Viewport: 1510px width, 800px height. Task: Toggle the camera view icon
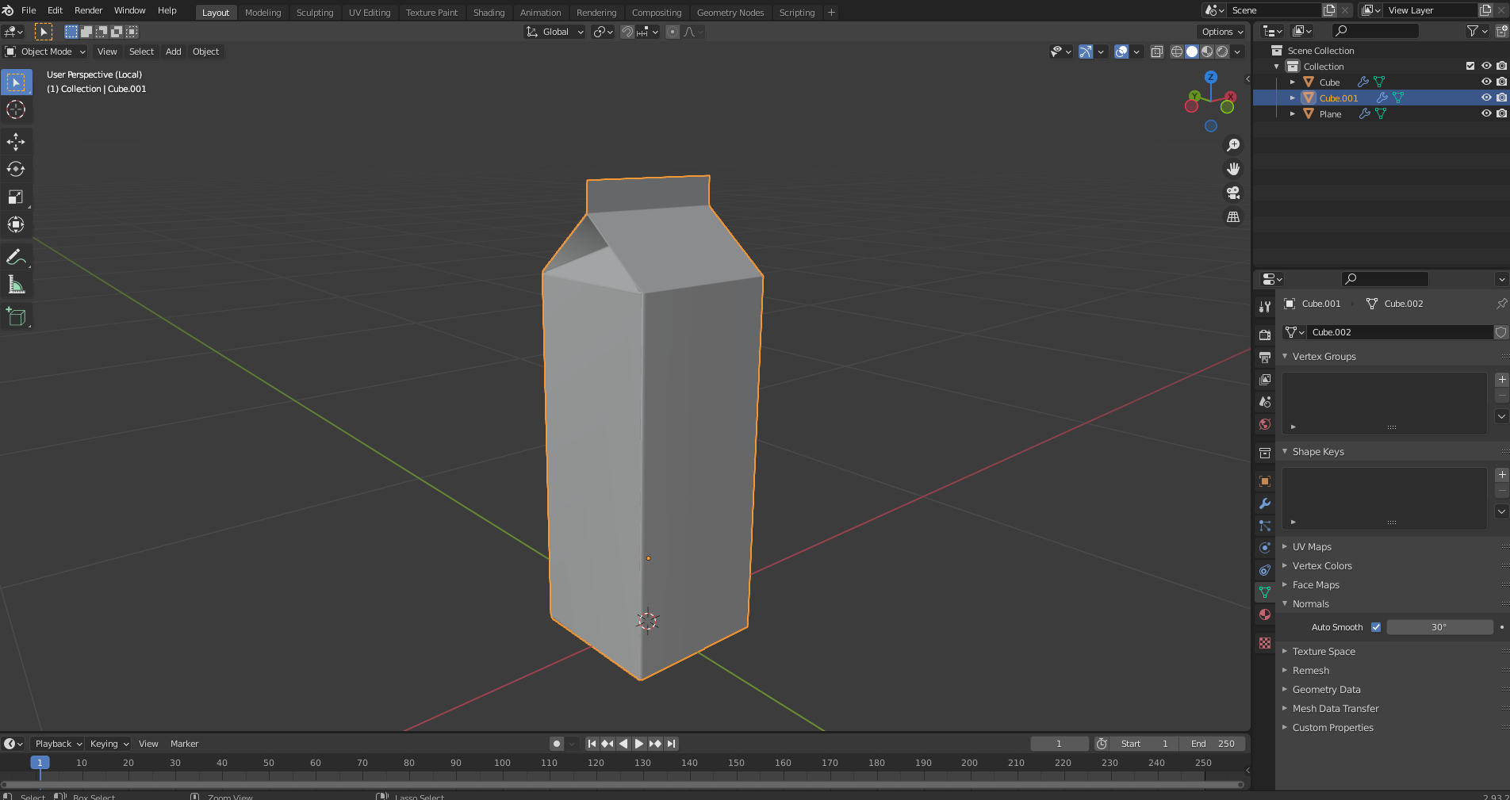1233,193
